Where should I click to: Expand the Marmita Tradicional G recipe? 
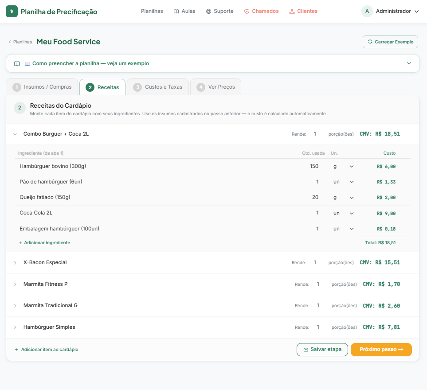15,306
